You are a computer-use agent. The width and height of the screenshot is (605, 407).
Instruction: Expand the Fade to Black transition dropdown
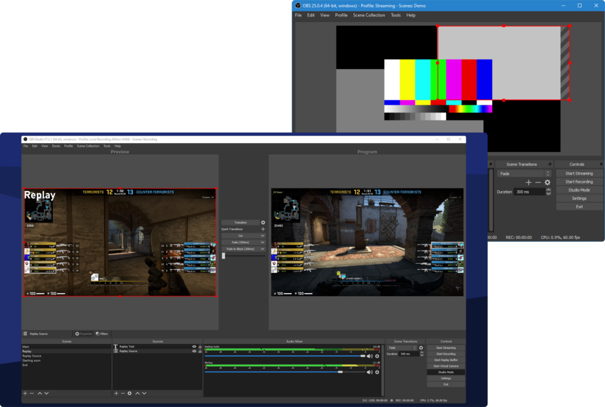click(x=262, y=249)
